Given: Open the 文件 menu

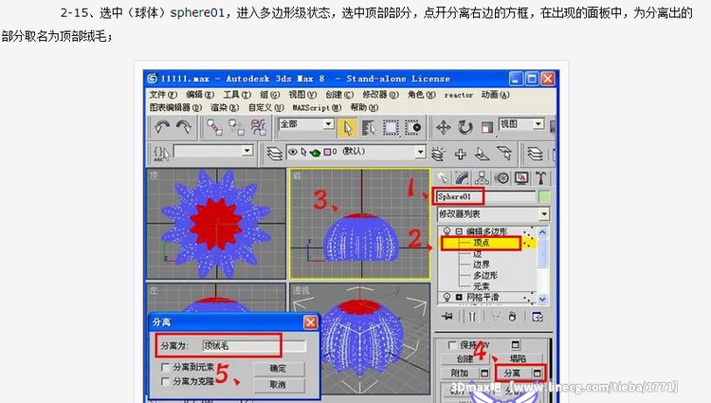Looking at the screenshot, I should coord(163,95).
